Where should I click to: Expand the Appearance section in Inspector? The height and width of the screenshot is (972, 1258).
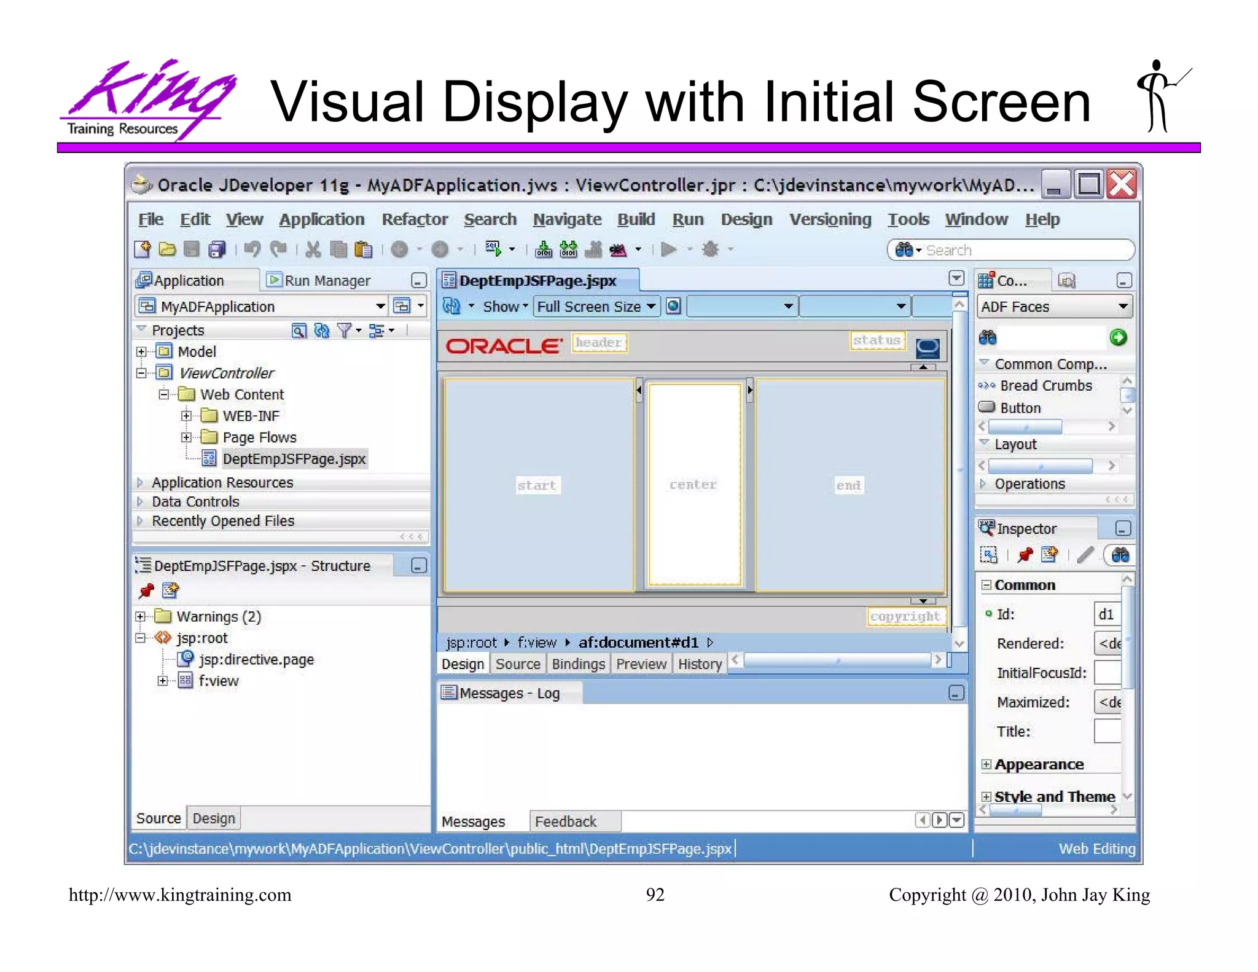tap(986, 764)
